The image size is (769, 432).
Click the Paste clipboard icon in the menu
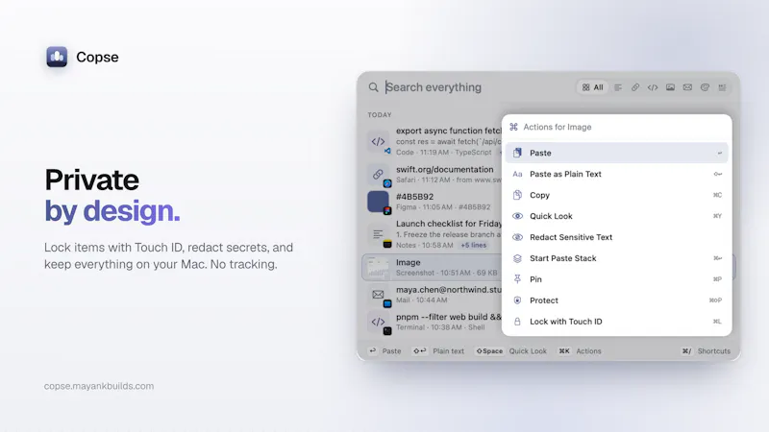[517, 153]
